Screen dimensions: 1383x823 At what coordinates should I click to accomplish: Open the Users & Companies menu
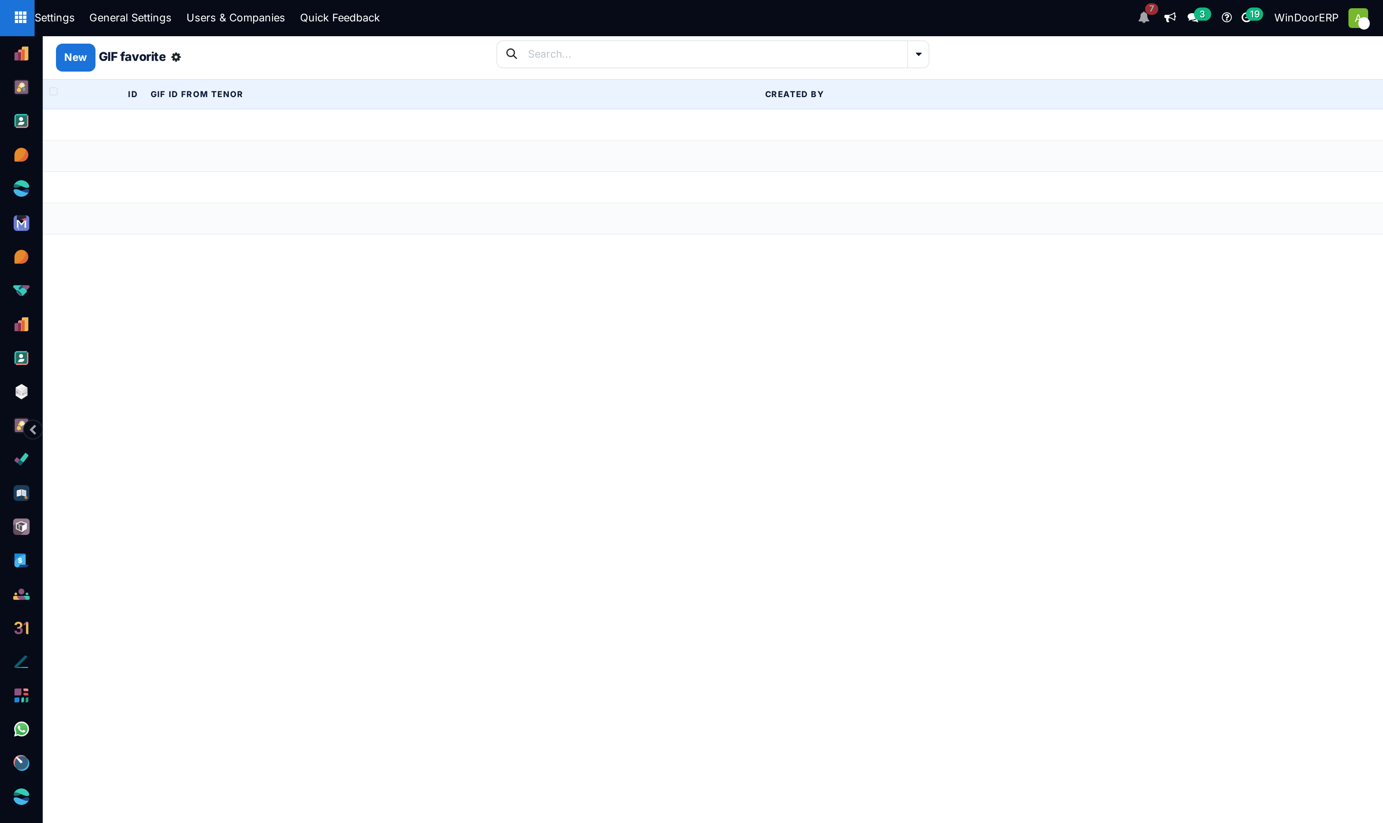point(235,18)
